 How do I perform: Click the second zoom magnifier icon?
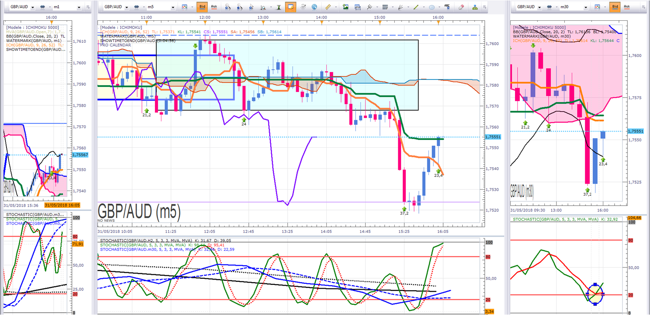coord(240,7)
